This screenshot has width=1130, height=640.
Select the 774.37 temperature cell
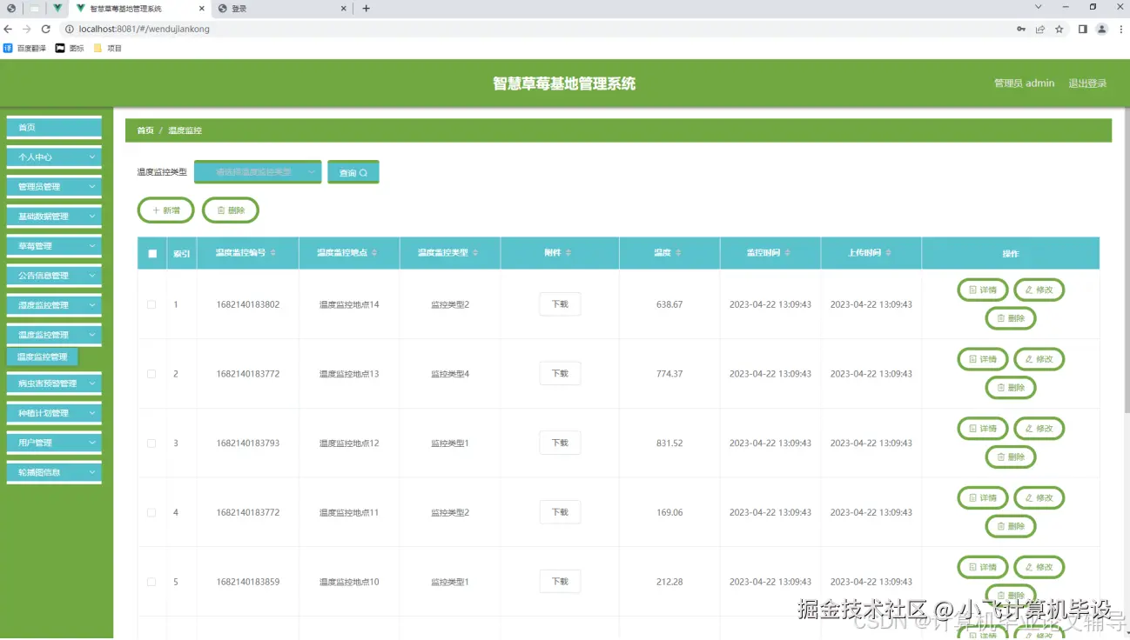point(669,374)
